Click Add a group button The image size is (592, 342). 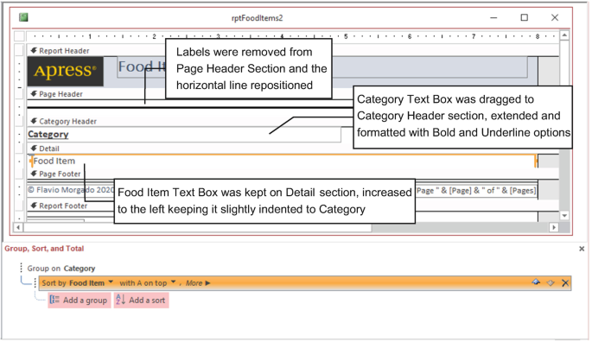tap(80, 300)
